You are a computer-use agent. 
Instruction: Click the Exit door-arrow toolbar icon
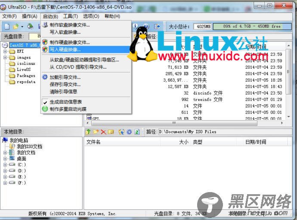pos(157,26)
